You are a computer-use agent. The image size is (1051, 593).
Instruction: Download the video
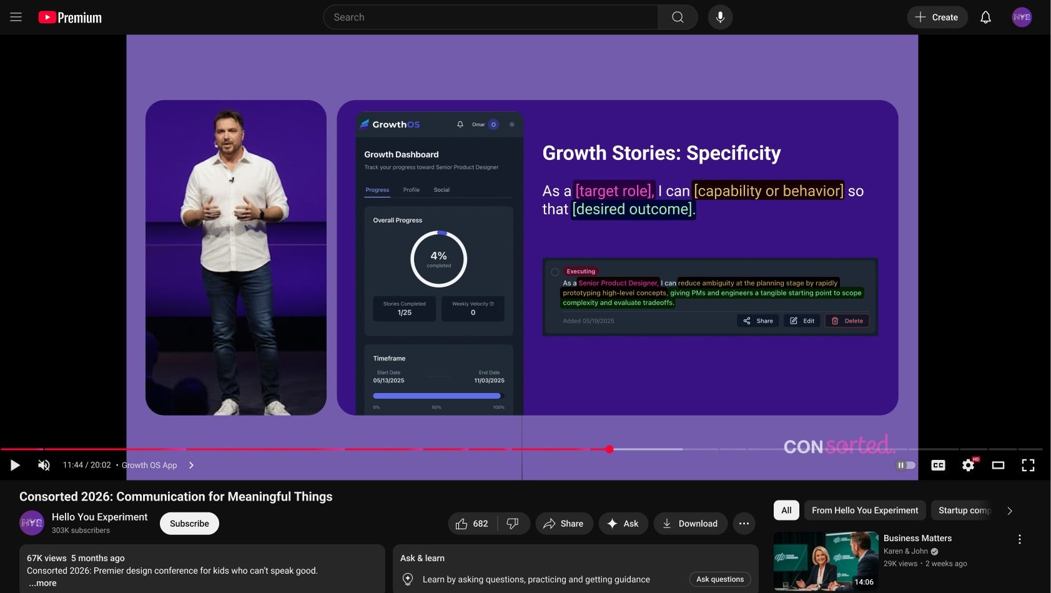pyautogui.click(x=690, y=524)
